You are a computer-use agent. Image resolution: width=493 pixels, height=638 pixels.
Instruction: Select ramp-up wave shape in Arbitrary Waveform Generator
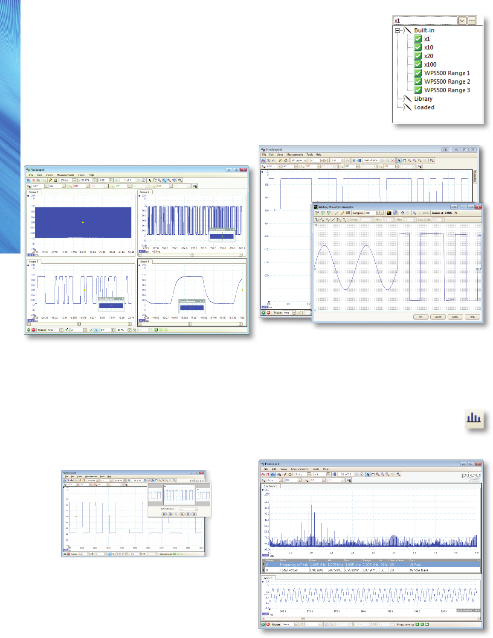(x=333, y=220)
